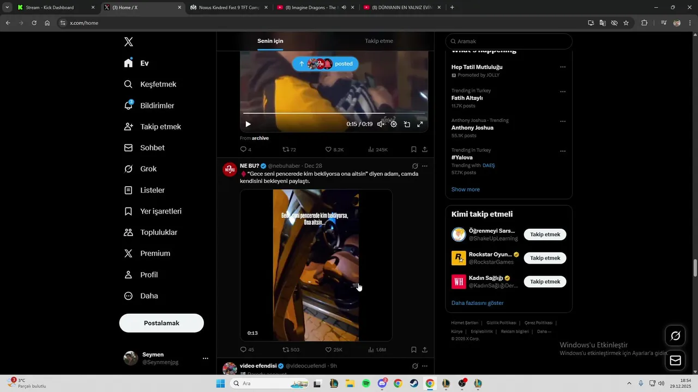Open NE BU? profile avatar
698x392 pixels.
pos(230,169)
